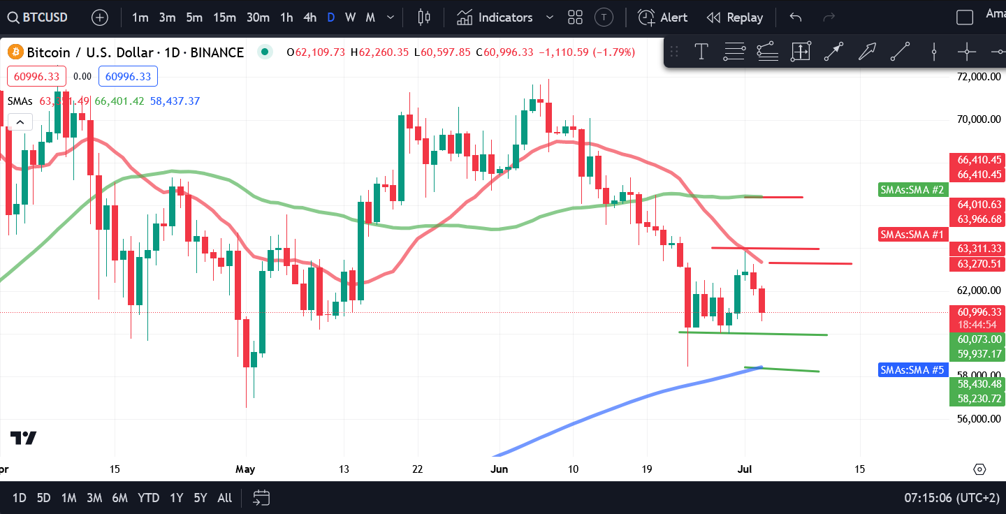This screenshot has height=514, width=1006.
Task: Select the Trend line tool
Action: point(900,51)
